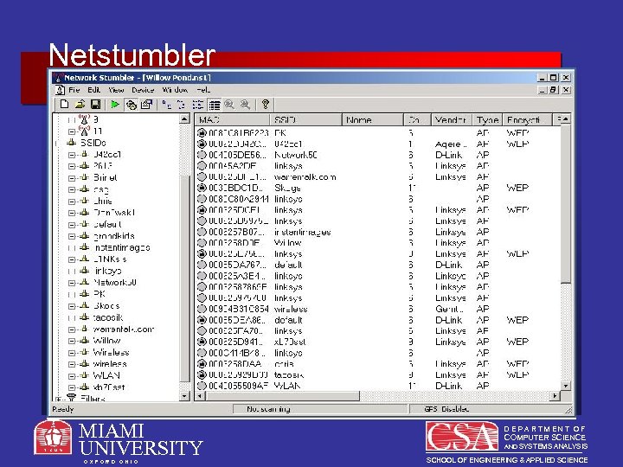
Task: Collapse the Willow SSID tree node
Action: pyautogui.click(x=72, y=341)
